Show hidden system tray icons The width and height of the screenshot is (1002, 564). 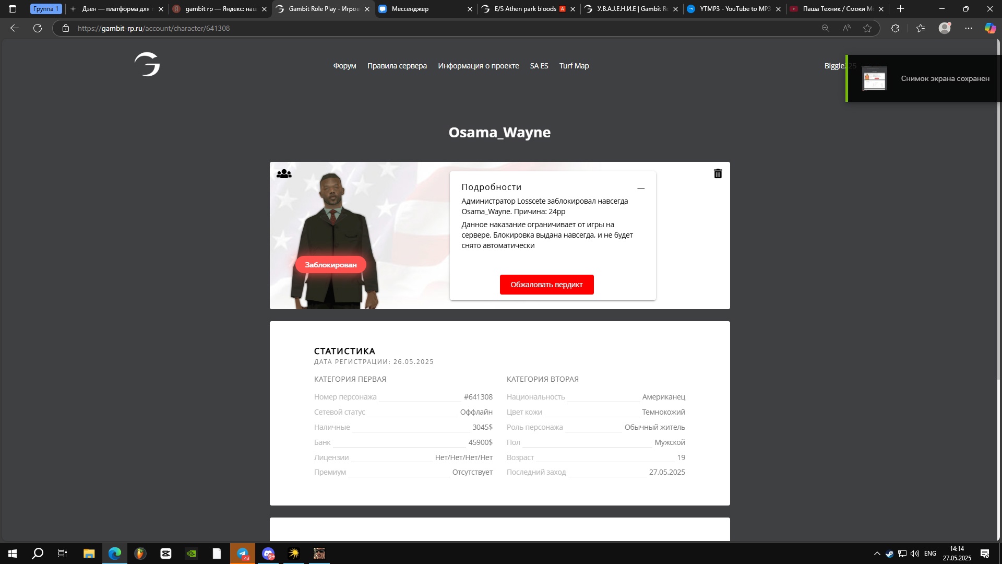tap(877, 554)
